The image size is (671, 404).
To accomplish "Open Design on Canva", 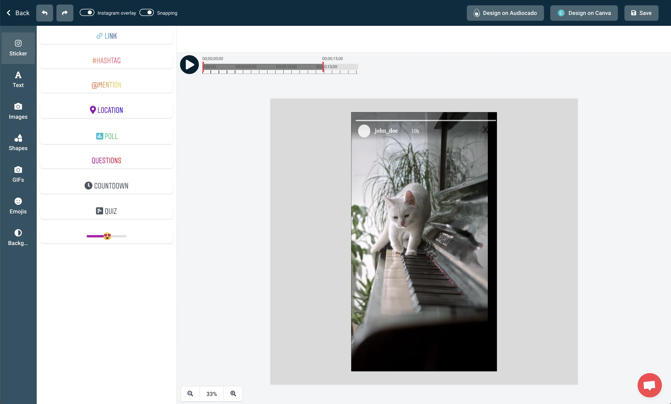I will point(584,13).
